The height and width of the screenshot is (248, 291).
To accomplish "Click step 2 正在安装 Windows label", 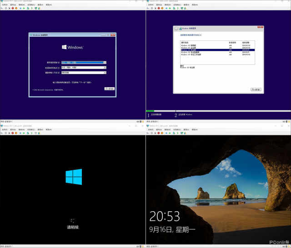I will pos(185,114).
